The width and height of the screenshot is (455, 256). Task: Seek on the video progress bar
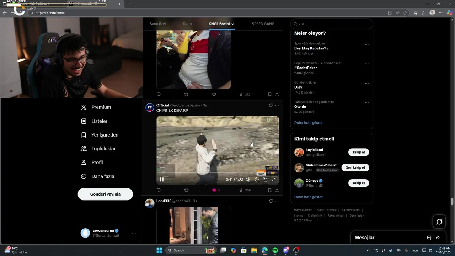tap(218, 172)
